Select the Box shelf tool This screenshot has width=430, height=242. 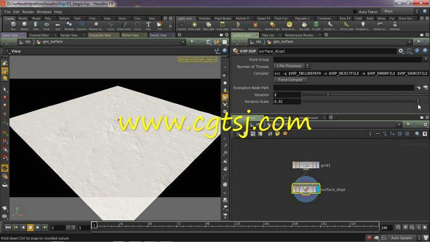13,26
